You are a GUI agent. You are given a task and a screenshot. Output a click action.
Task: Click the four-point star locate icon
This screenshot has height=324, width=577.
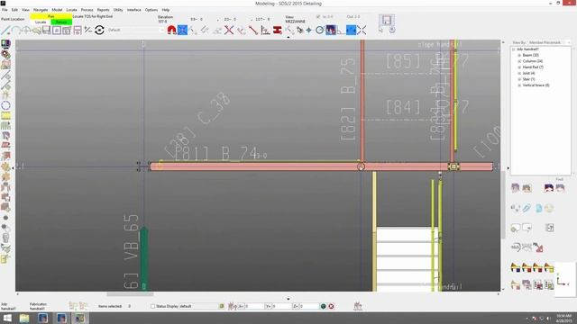pos(308,30)
